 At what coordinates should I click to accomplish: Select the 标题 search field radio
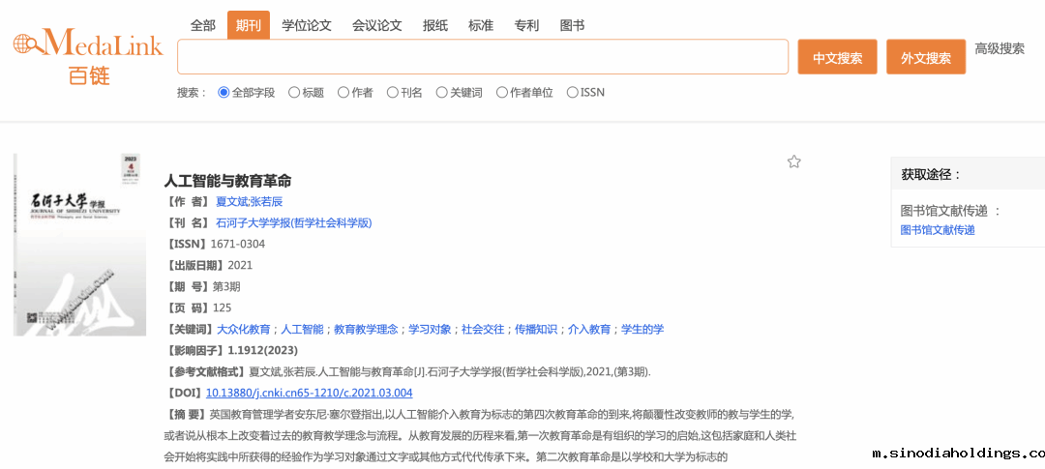pos(294,93)
